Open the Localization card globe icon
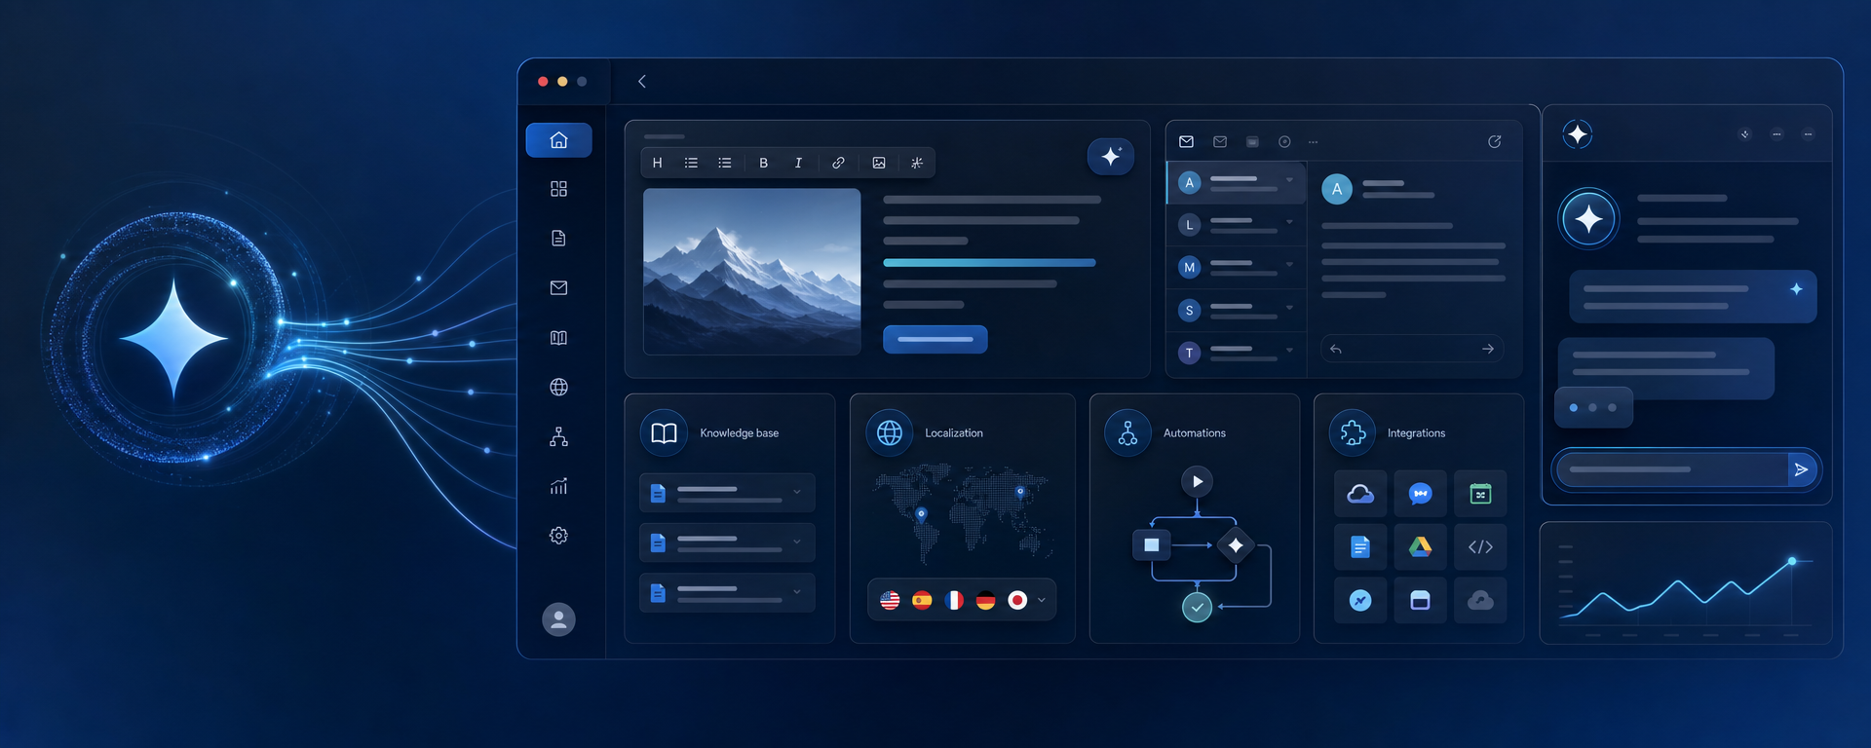 [x=890, y=433]
